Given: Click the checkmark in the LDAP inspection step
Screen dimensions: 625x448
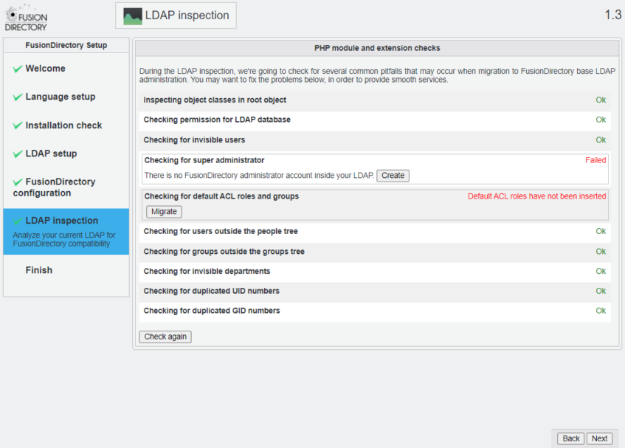Looking at the screenshot, I should point(18,221).
